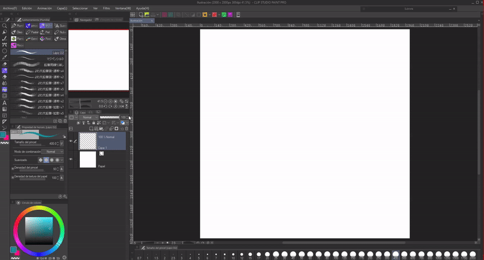Adjust the layer opacity slider
Viewport: 484px width, 260px height.
tap(110, 117)
